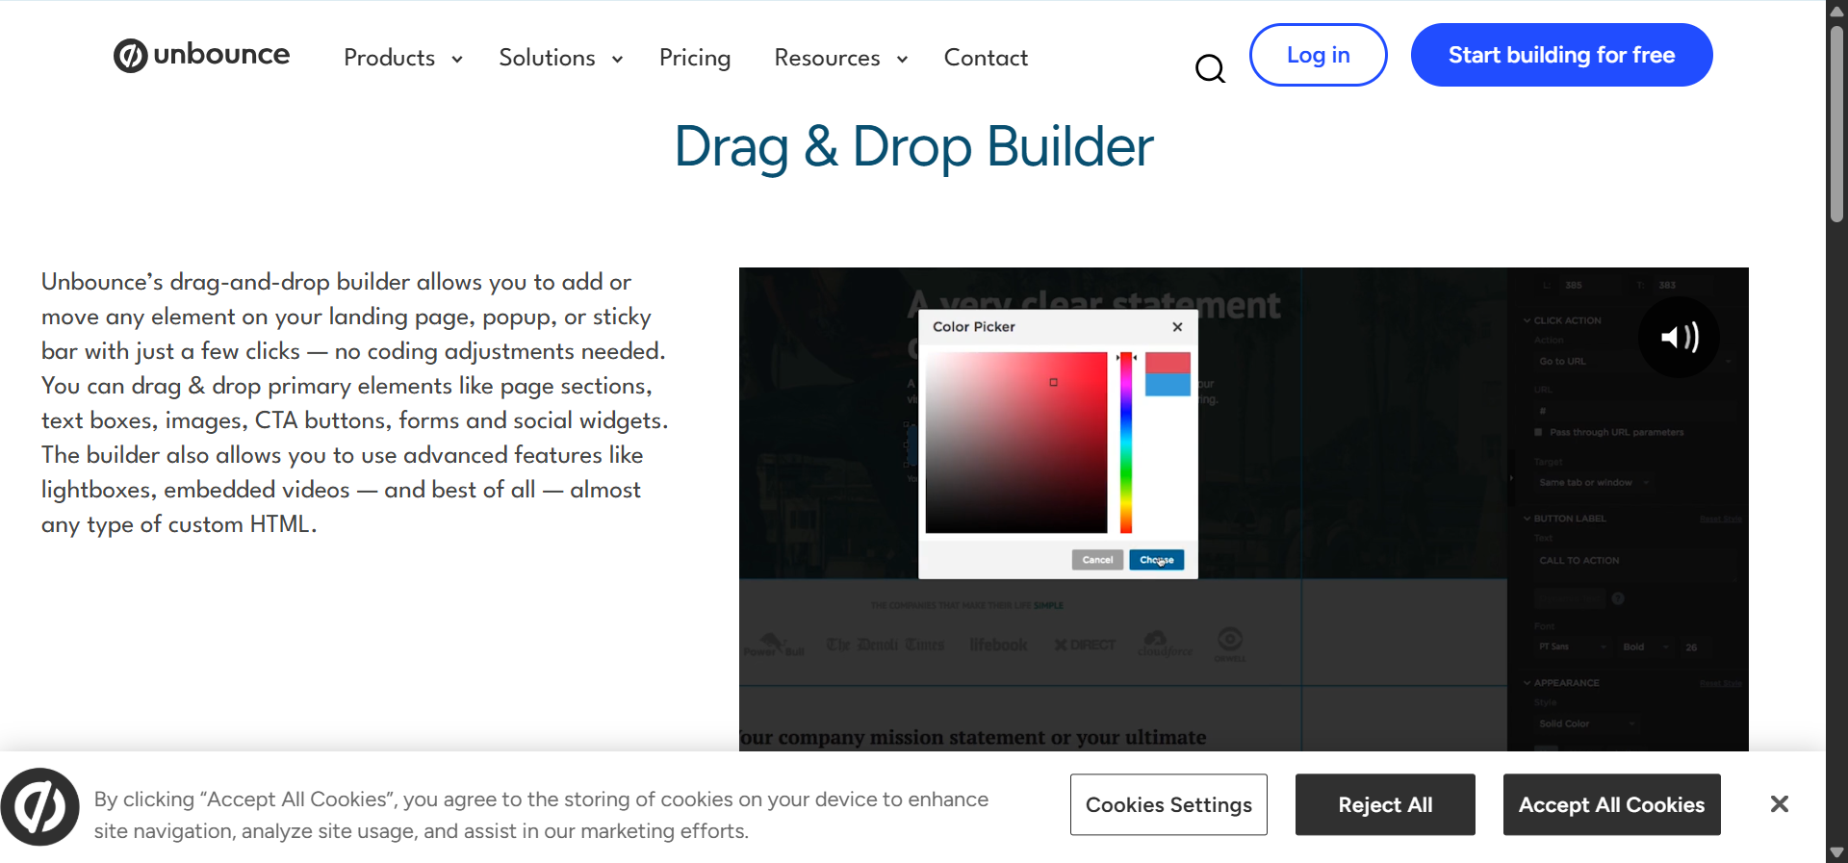Screen dimensions: 1848x863
Task: Click the Choose button in Color Picker
Action: point(1156,560)
